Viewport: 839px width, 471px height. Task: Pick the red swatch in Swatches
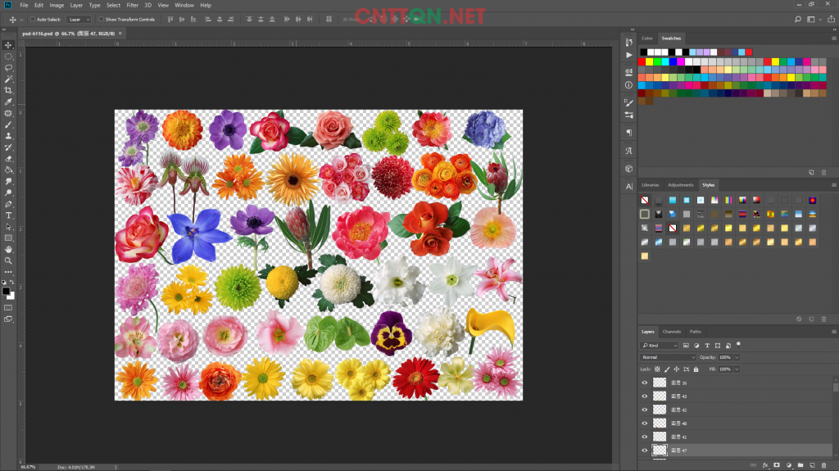pos(642,62)
